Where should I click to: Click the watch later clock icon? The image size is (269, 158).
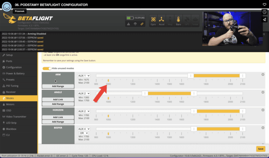[x=264, y=12]
